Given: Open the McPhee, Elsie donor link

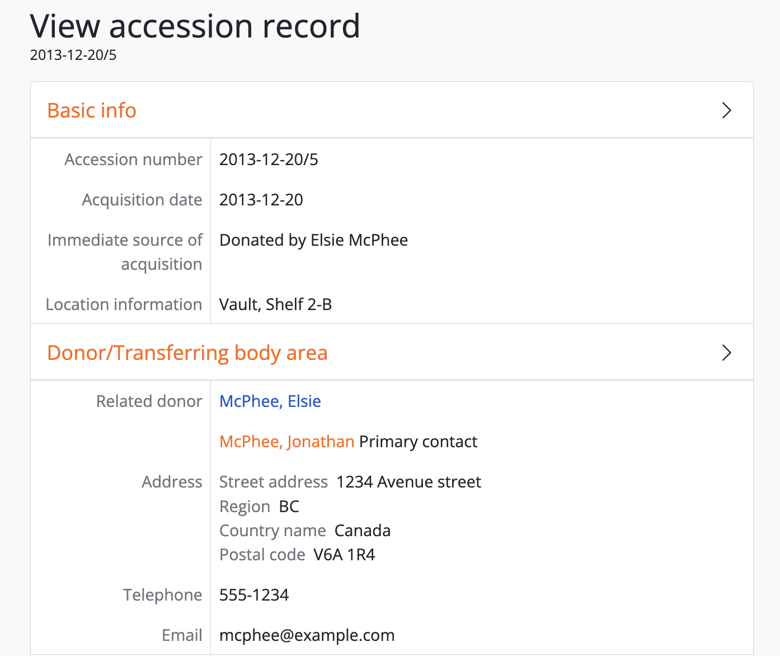Looking at the screenshot, I should [x=270, y=401].
